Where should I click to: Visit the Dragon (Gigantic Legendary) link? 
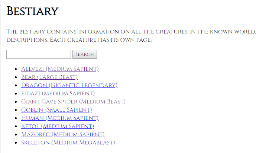(x=69, y=85)
